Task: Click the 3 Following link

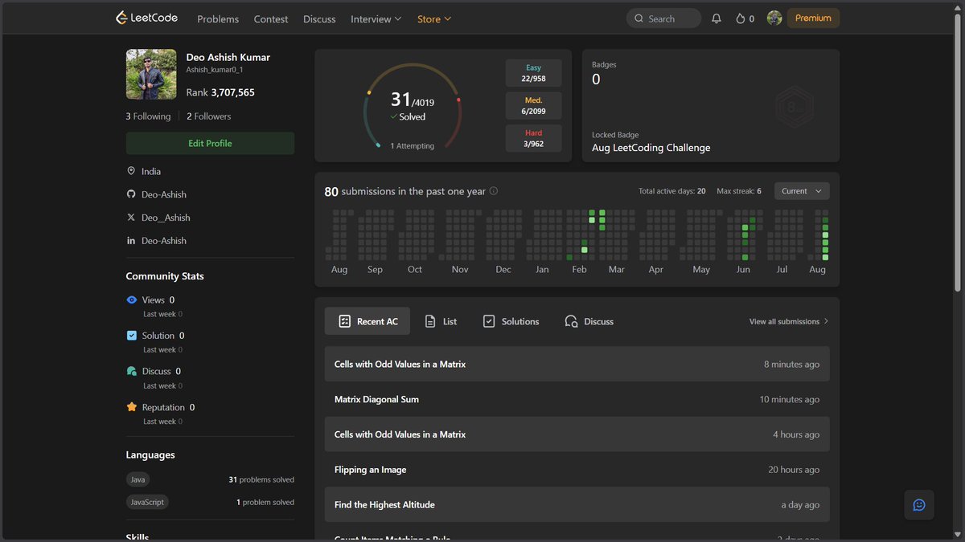Action: (148, 116)
